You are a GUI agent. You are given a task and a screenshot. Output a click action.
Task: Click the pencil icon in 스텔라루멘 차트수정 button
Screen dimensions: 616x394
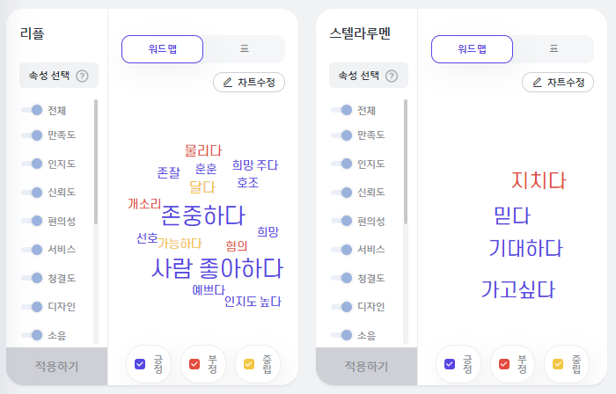click(537, 83)
